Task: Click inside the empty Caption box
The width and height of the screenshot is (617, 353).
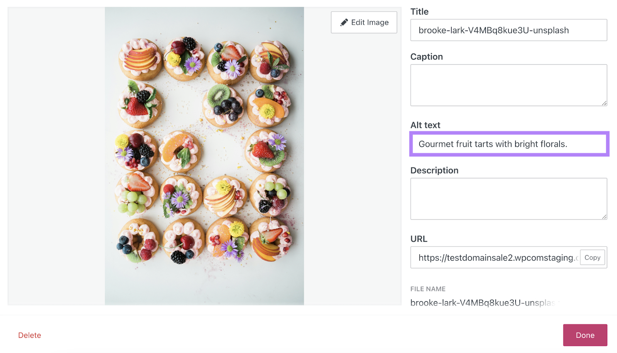Action: point(509,85)
